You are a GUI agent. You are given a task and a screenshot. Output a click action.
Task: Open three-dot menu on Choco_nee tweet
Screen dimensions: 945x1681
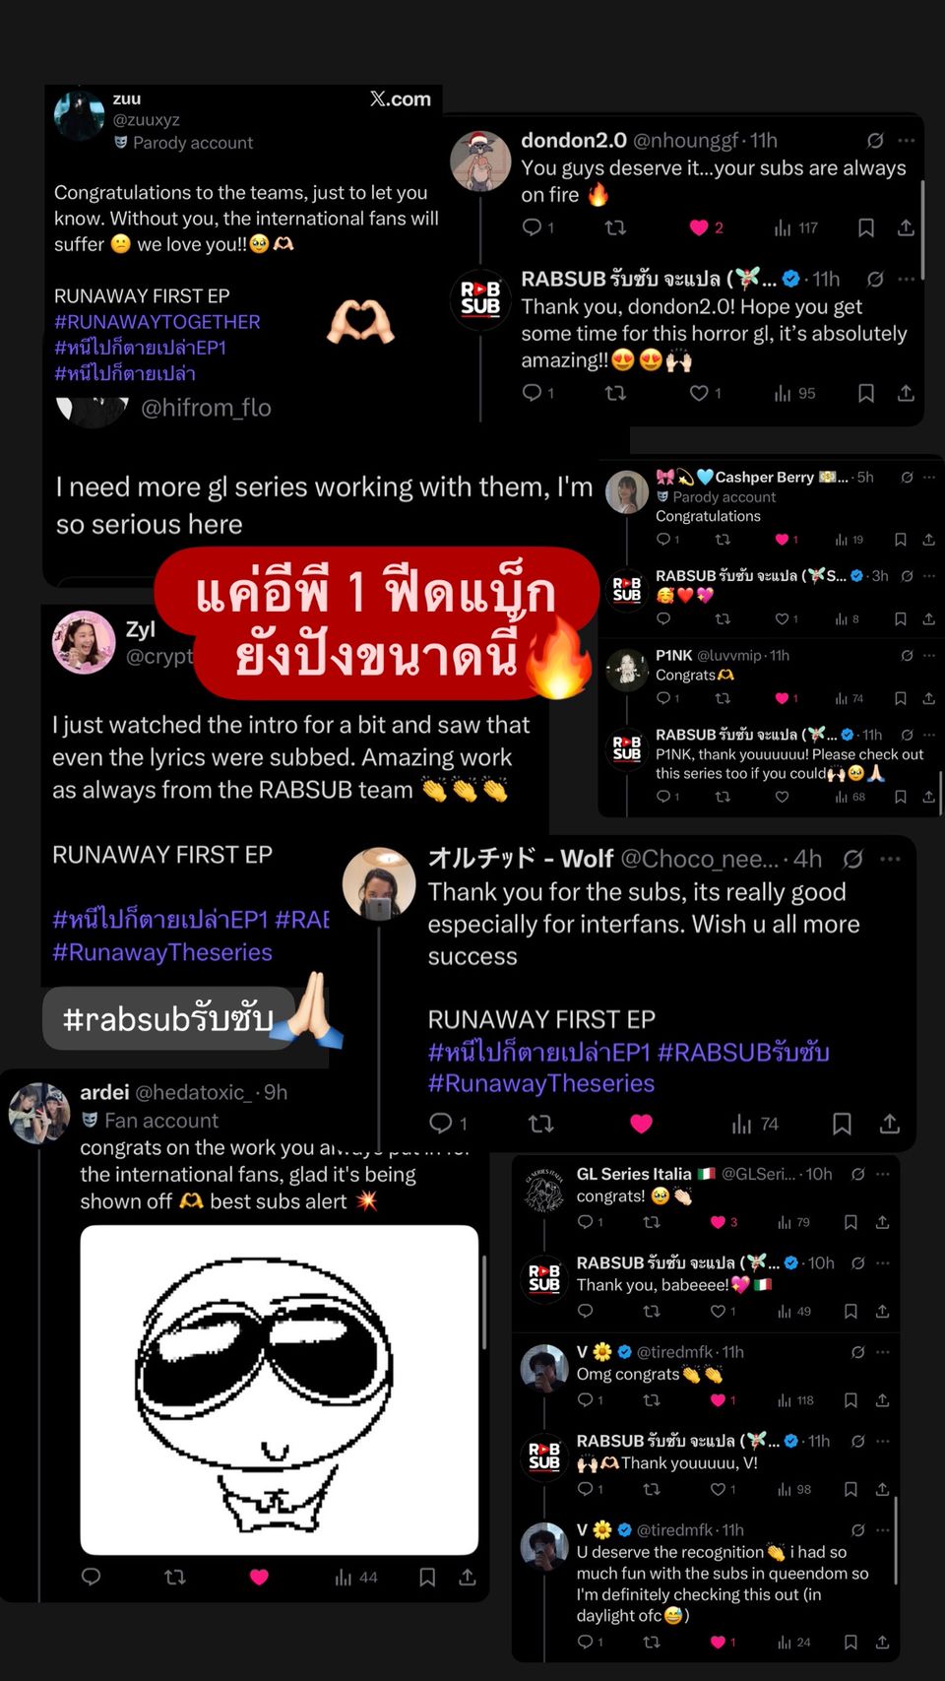click(891, 859)
